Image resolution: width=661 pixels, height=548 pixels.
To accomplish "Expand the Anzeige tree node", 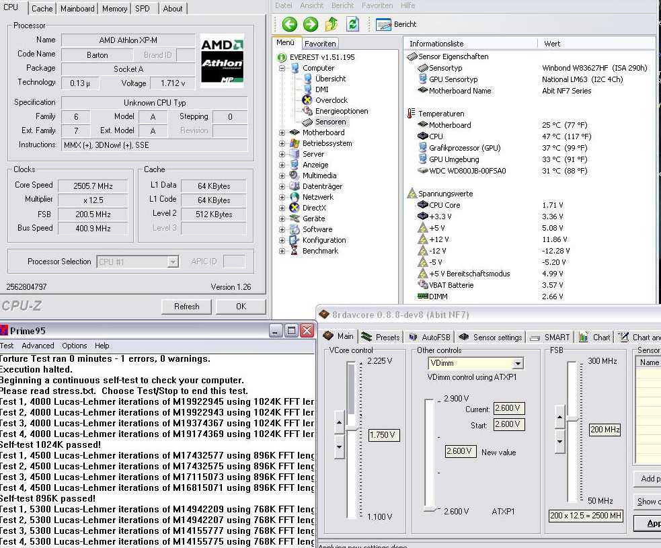I will [x=282, y=165].
